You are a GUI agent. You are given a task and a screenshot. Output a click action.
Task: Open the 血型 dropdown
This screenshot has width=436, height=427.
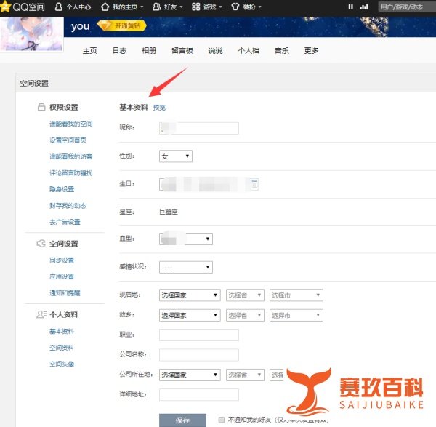186,239
